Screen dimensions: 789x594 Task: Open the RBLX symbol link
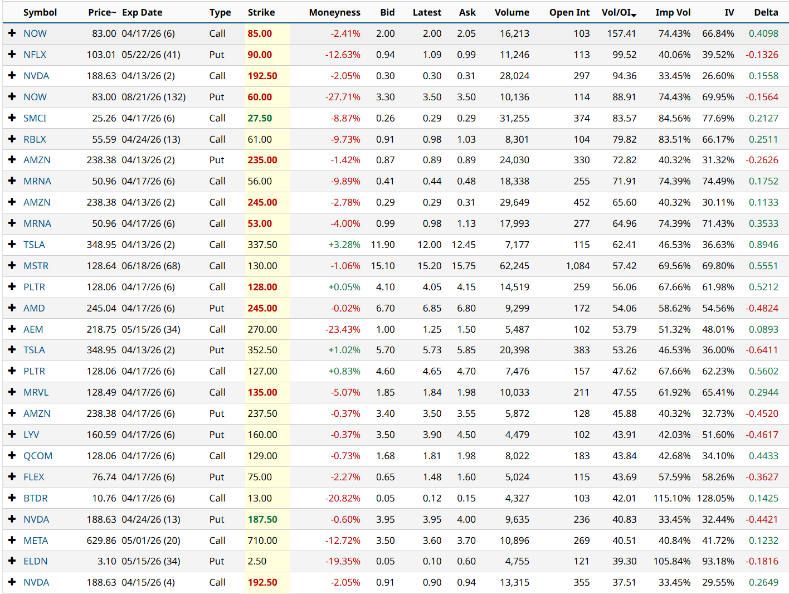(x=35, y=139)
